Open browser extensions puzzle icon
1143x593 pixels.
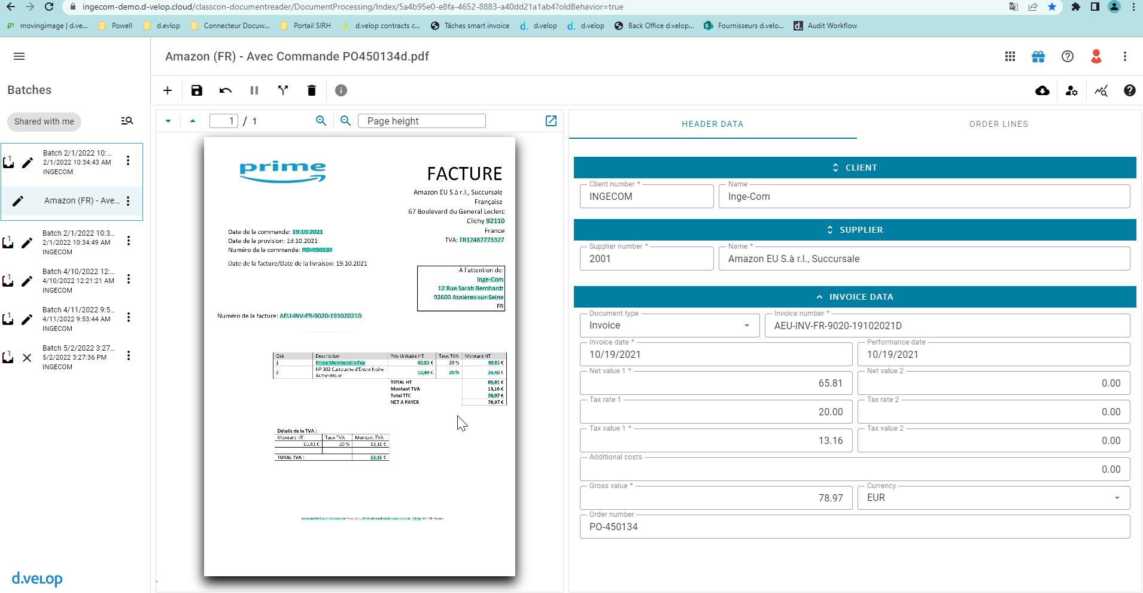tap(1076, 7)
